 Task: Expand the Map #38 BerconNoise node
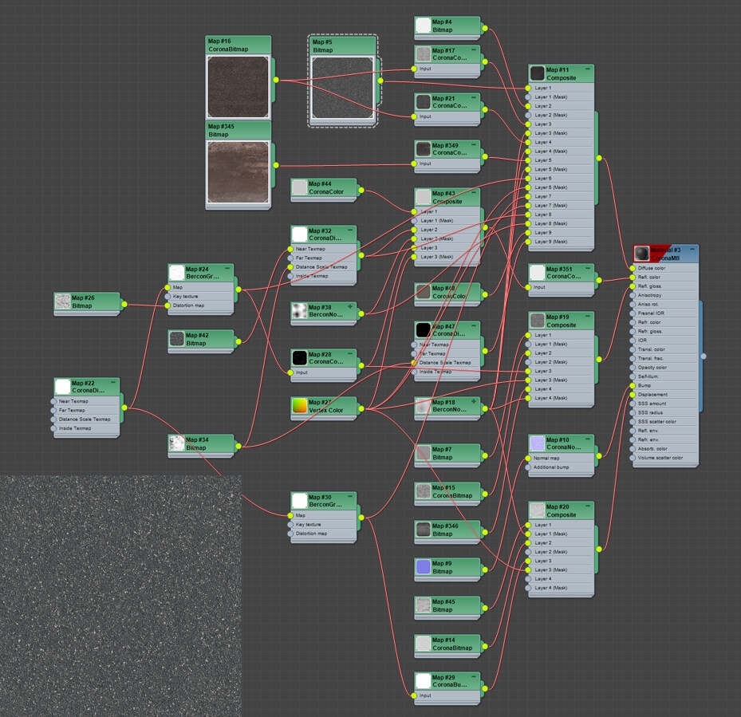350,306
